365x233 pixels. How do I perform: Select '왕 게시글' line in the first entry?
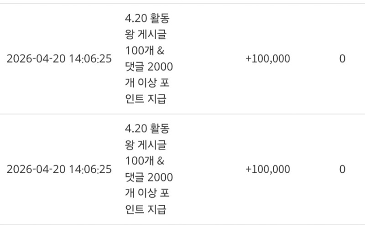tap(146, 35)
